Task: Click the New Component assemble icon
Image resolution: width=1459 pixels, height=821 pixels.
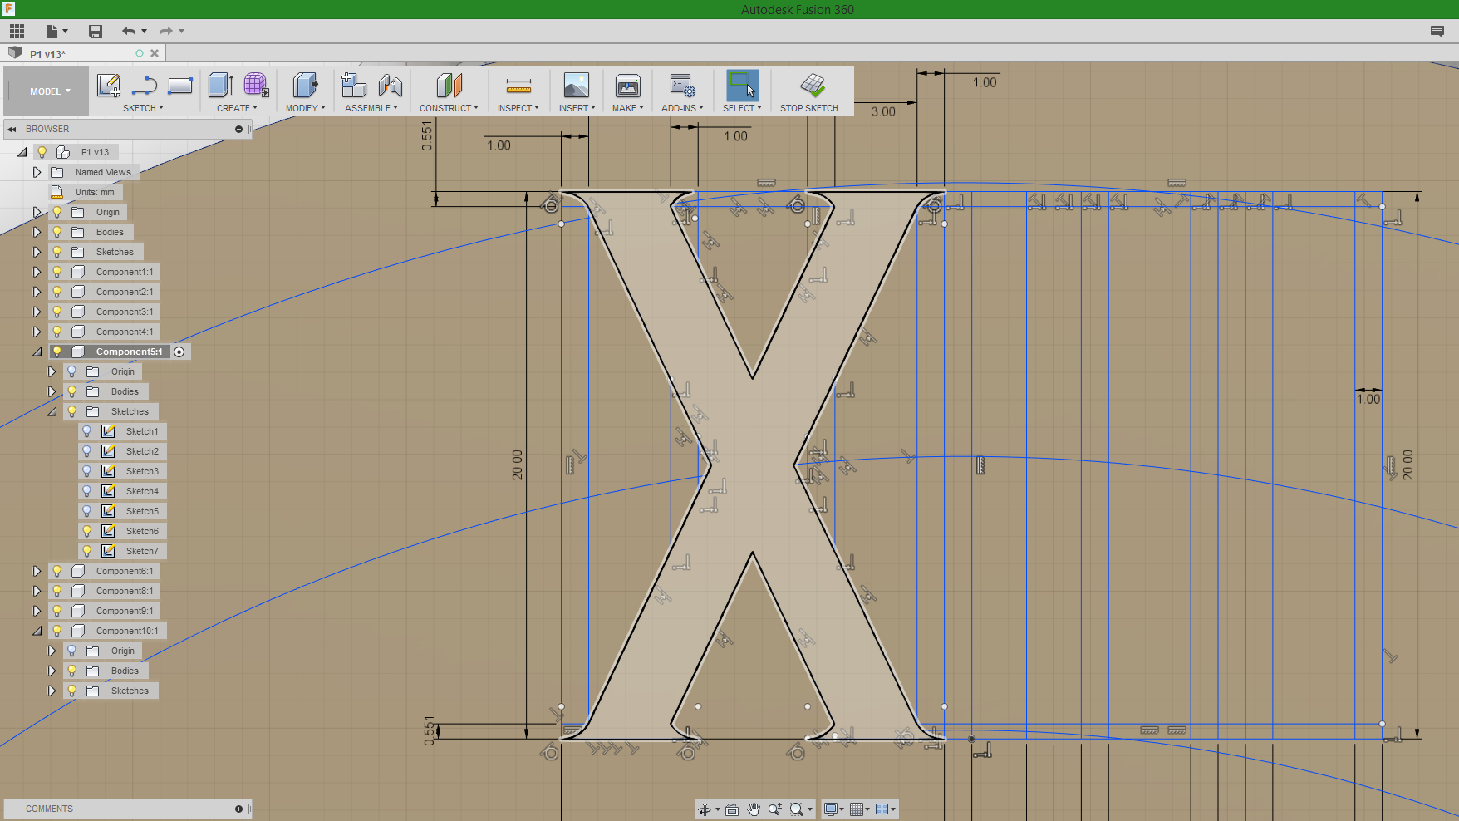Action: (x=354, y=85)
